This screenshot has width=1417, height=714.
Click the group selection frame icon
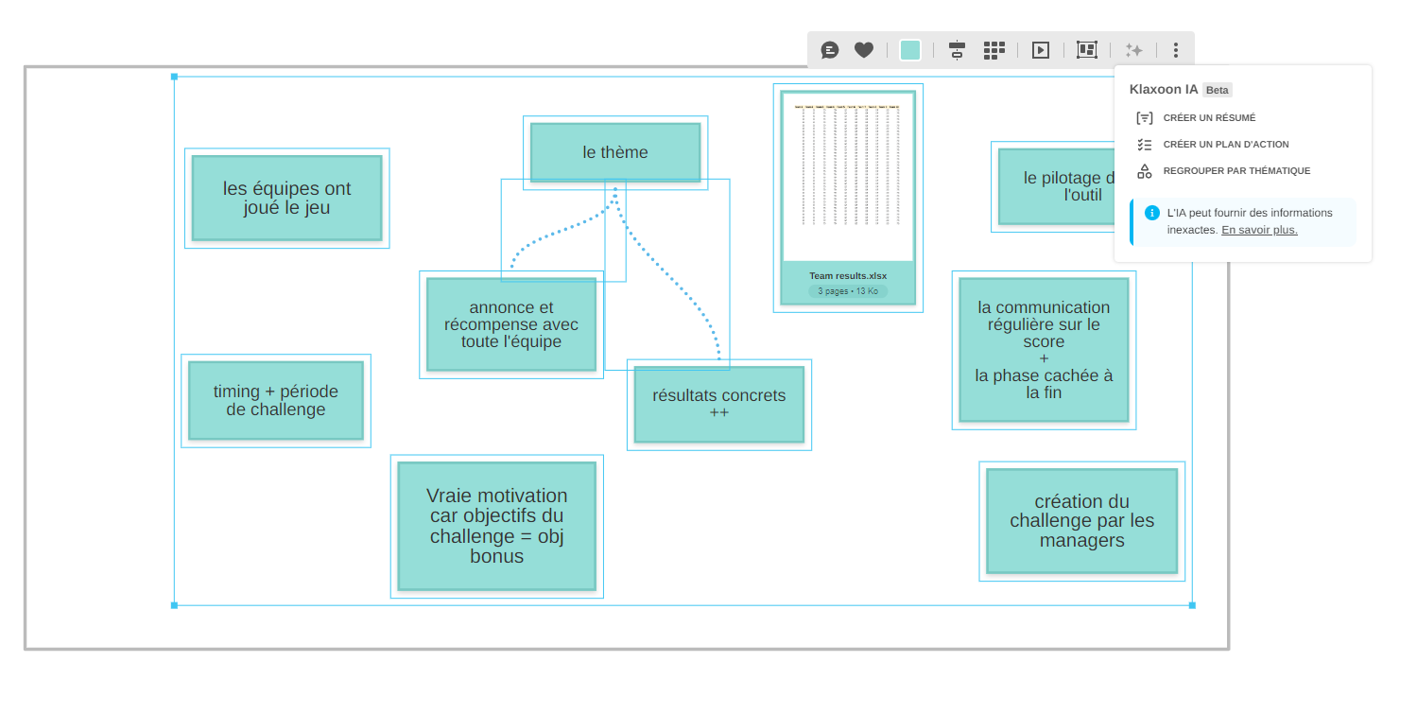coord(1087,50)
